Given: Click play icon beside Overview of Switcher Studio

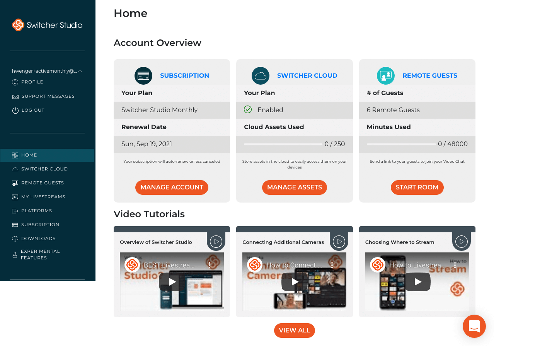Looking at the screenshot, I should (216, 242).
